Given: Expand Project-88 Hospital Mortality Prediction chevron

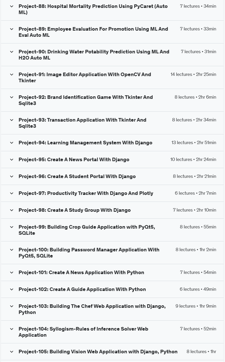Looking at the screenshot, I should coord(12,6).
